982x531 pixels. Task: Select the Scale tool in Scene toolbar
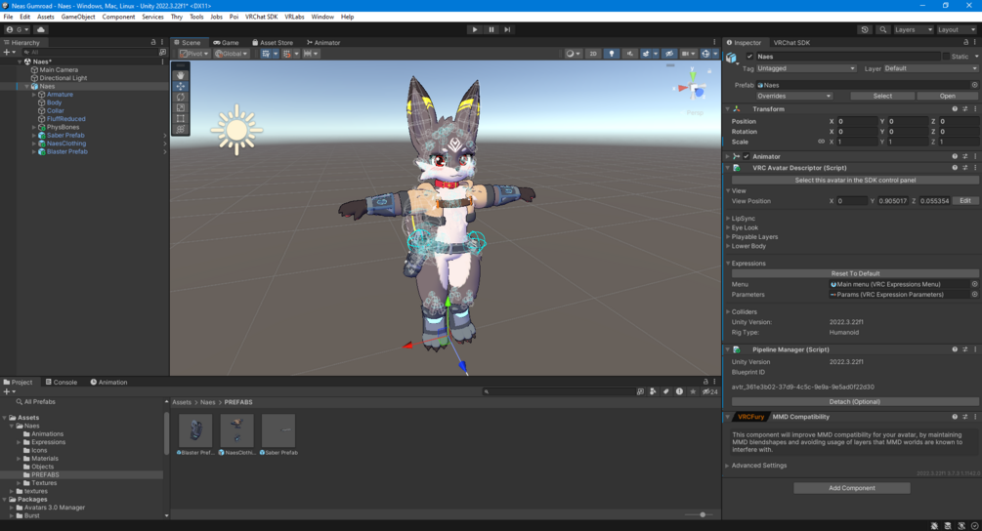pos(181,107)
